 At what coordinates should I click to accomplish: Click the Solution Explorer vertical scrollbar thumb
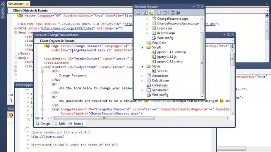tap(202, 63)
